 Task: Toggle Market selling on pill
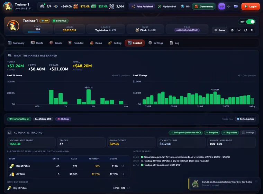(19, 119)
